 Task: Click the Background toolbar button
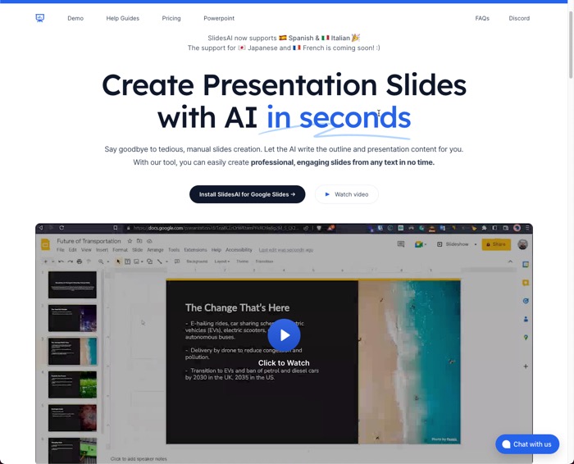click(x=197, y=262)
